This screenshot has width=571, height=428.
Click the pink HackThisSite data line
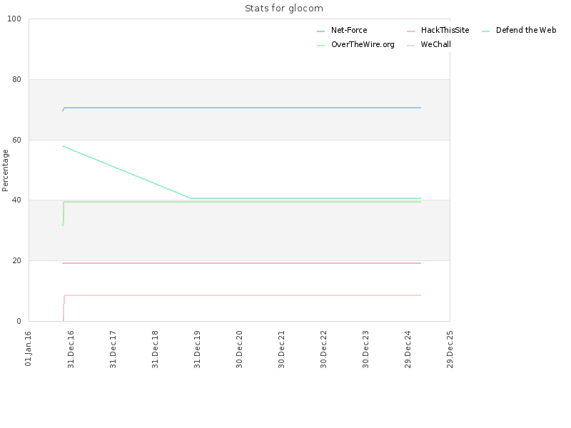coord(242,263)
